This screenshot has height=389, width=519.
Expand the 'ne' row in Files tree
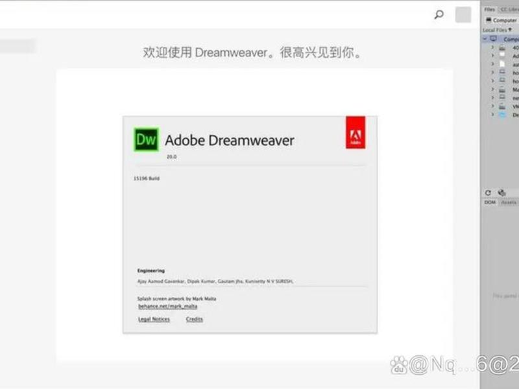[x=492, y=98]
